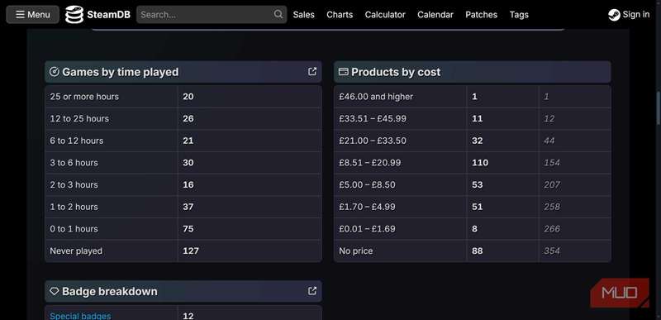Click the cumulative total 154 in Products by cost
This screenshot has height=320, width=661.
click(x=552, y=163)
